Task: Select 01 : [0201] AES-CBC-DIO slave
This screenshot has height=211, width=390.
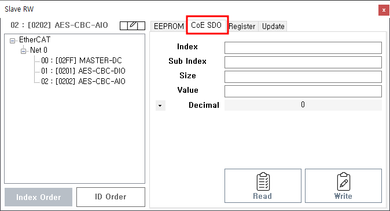Action: click(83, 71)
